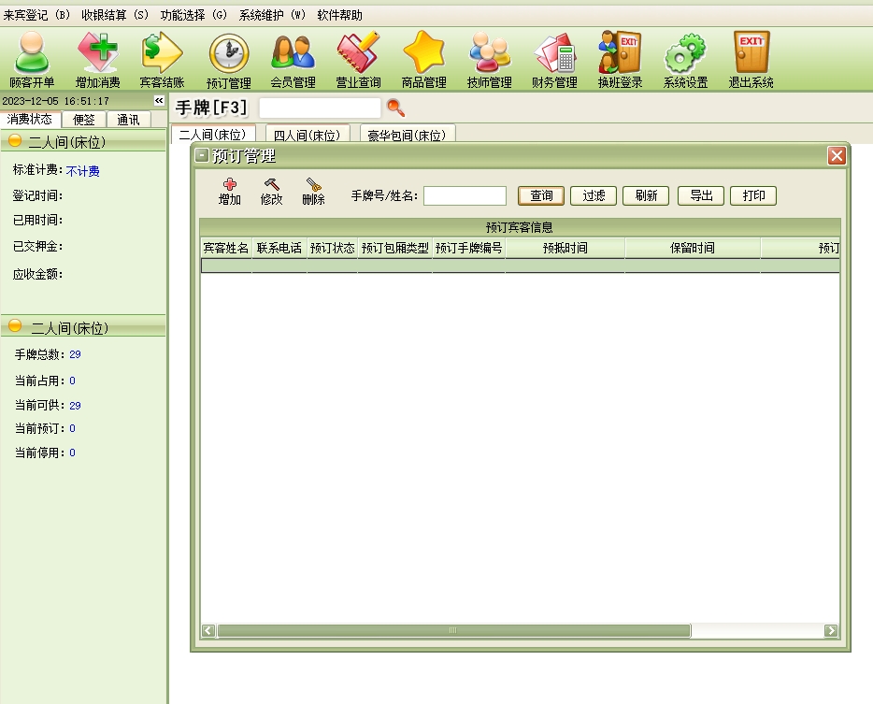873x704 pixels.
Task: Click the magnifier search icon beside 手牌 field
Action: pos(395,108)
